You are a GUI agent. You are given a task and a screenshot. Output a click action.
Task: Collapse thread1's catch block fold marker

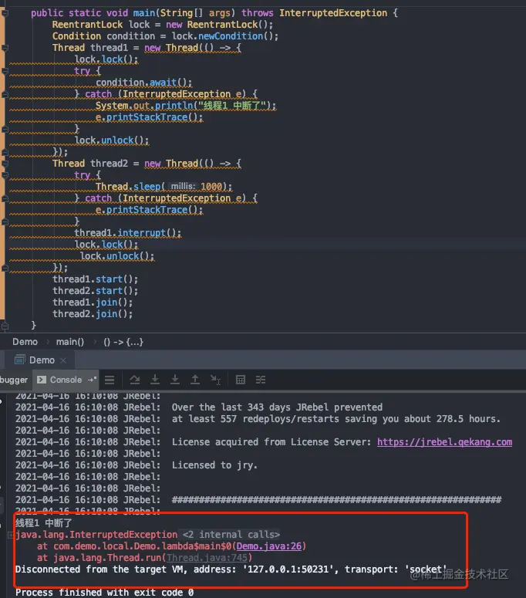click(x=5, y=94)
